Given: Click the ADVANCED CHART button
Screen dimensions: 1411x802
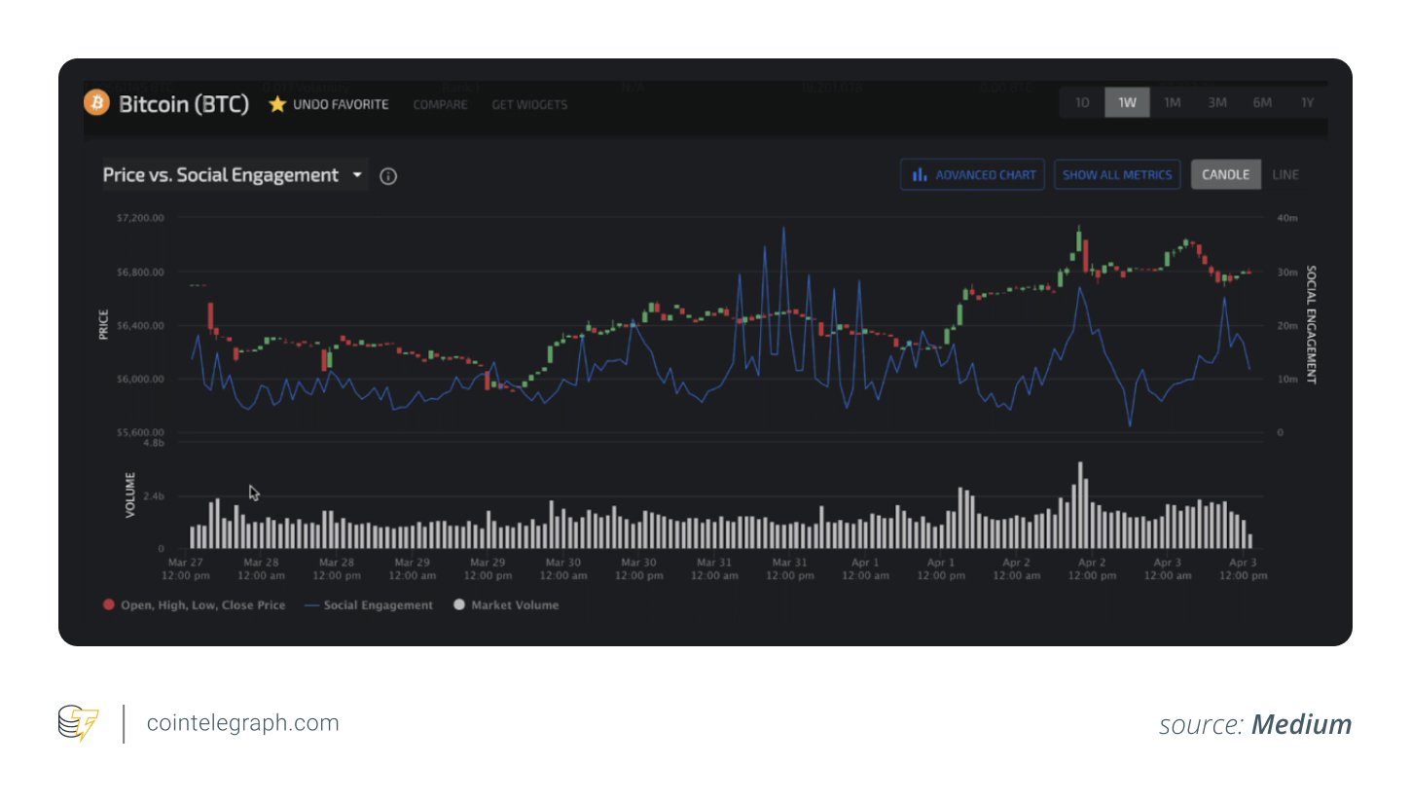Looking at the screenshot, I should point(972,174).
